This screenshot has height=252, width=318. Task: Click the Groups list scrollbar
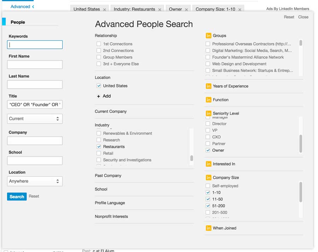pyautogui.click(x=301, y=43)
